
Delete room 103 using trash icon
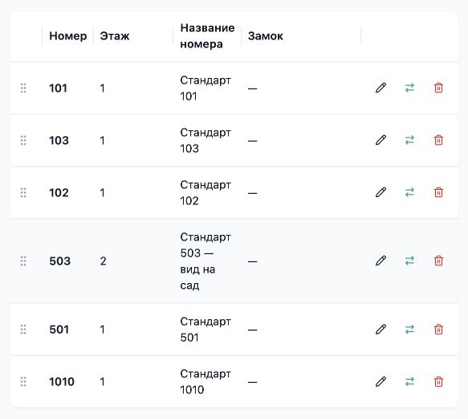pos(438,140)
